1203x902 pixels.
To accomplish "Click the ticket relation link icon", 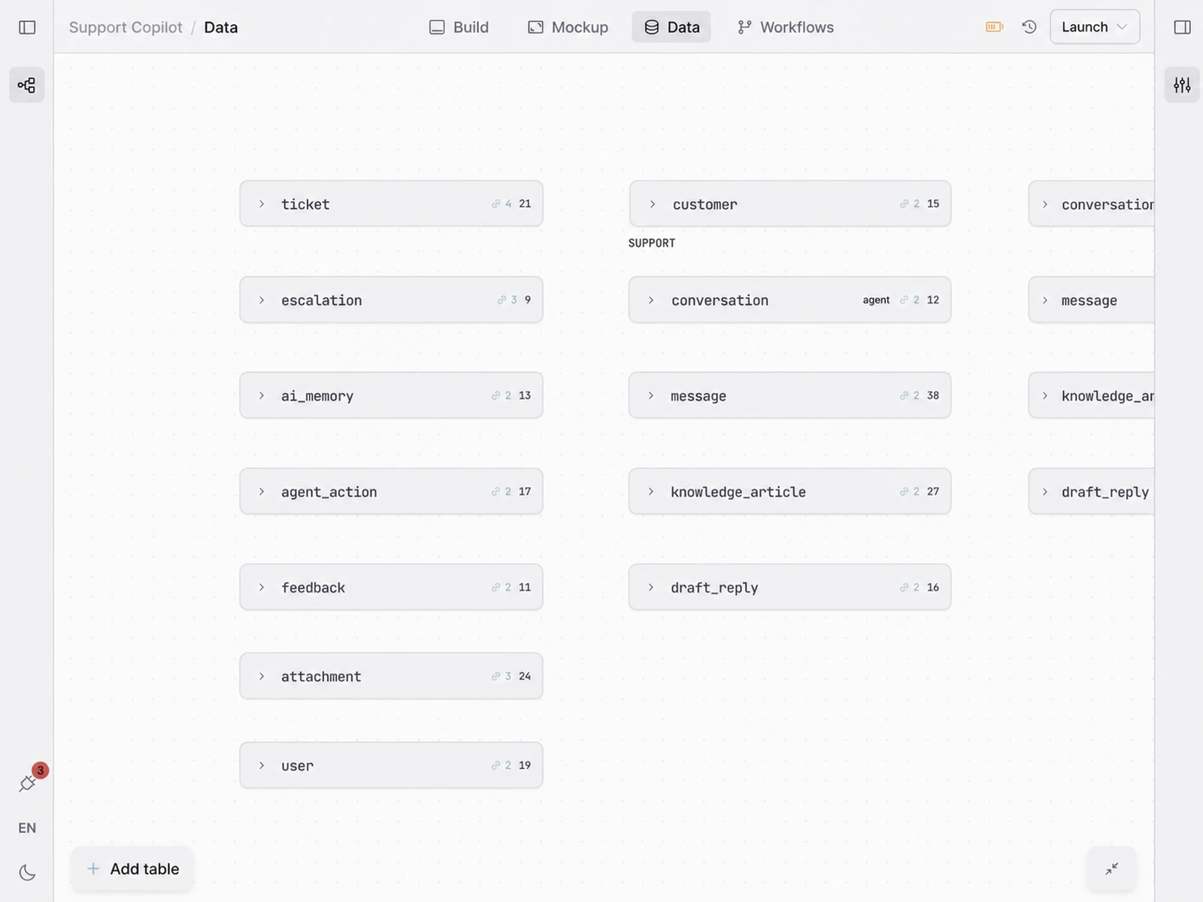I will coord(496,204).
